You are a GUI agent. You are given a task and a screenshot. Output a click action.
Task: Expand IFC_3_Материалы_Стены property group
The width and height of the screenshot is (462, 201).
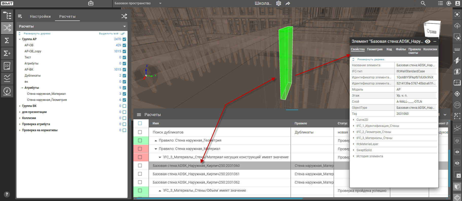click(353, 138)
